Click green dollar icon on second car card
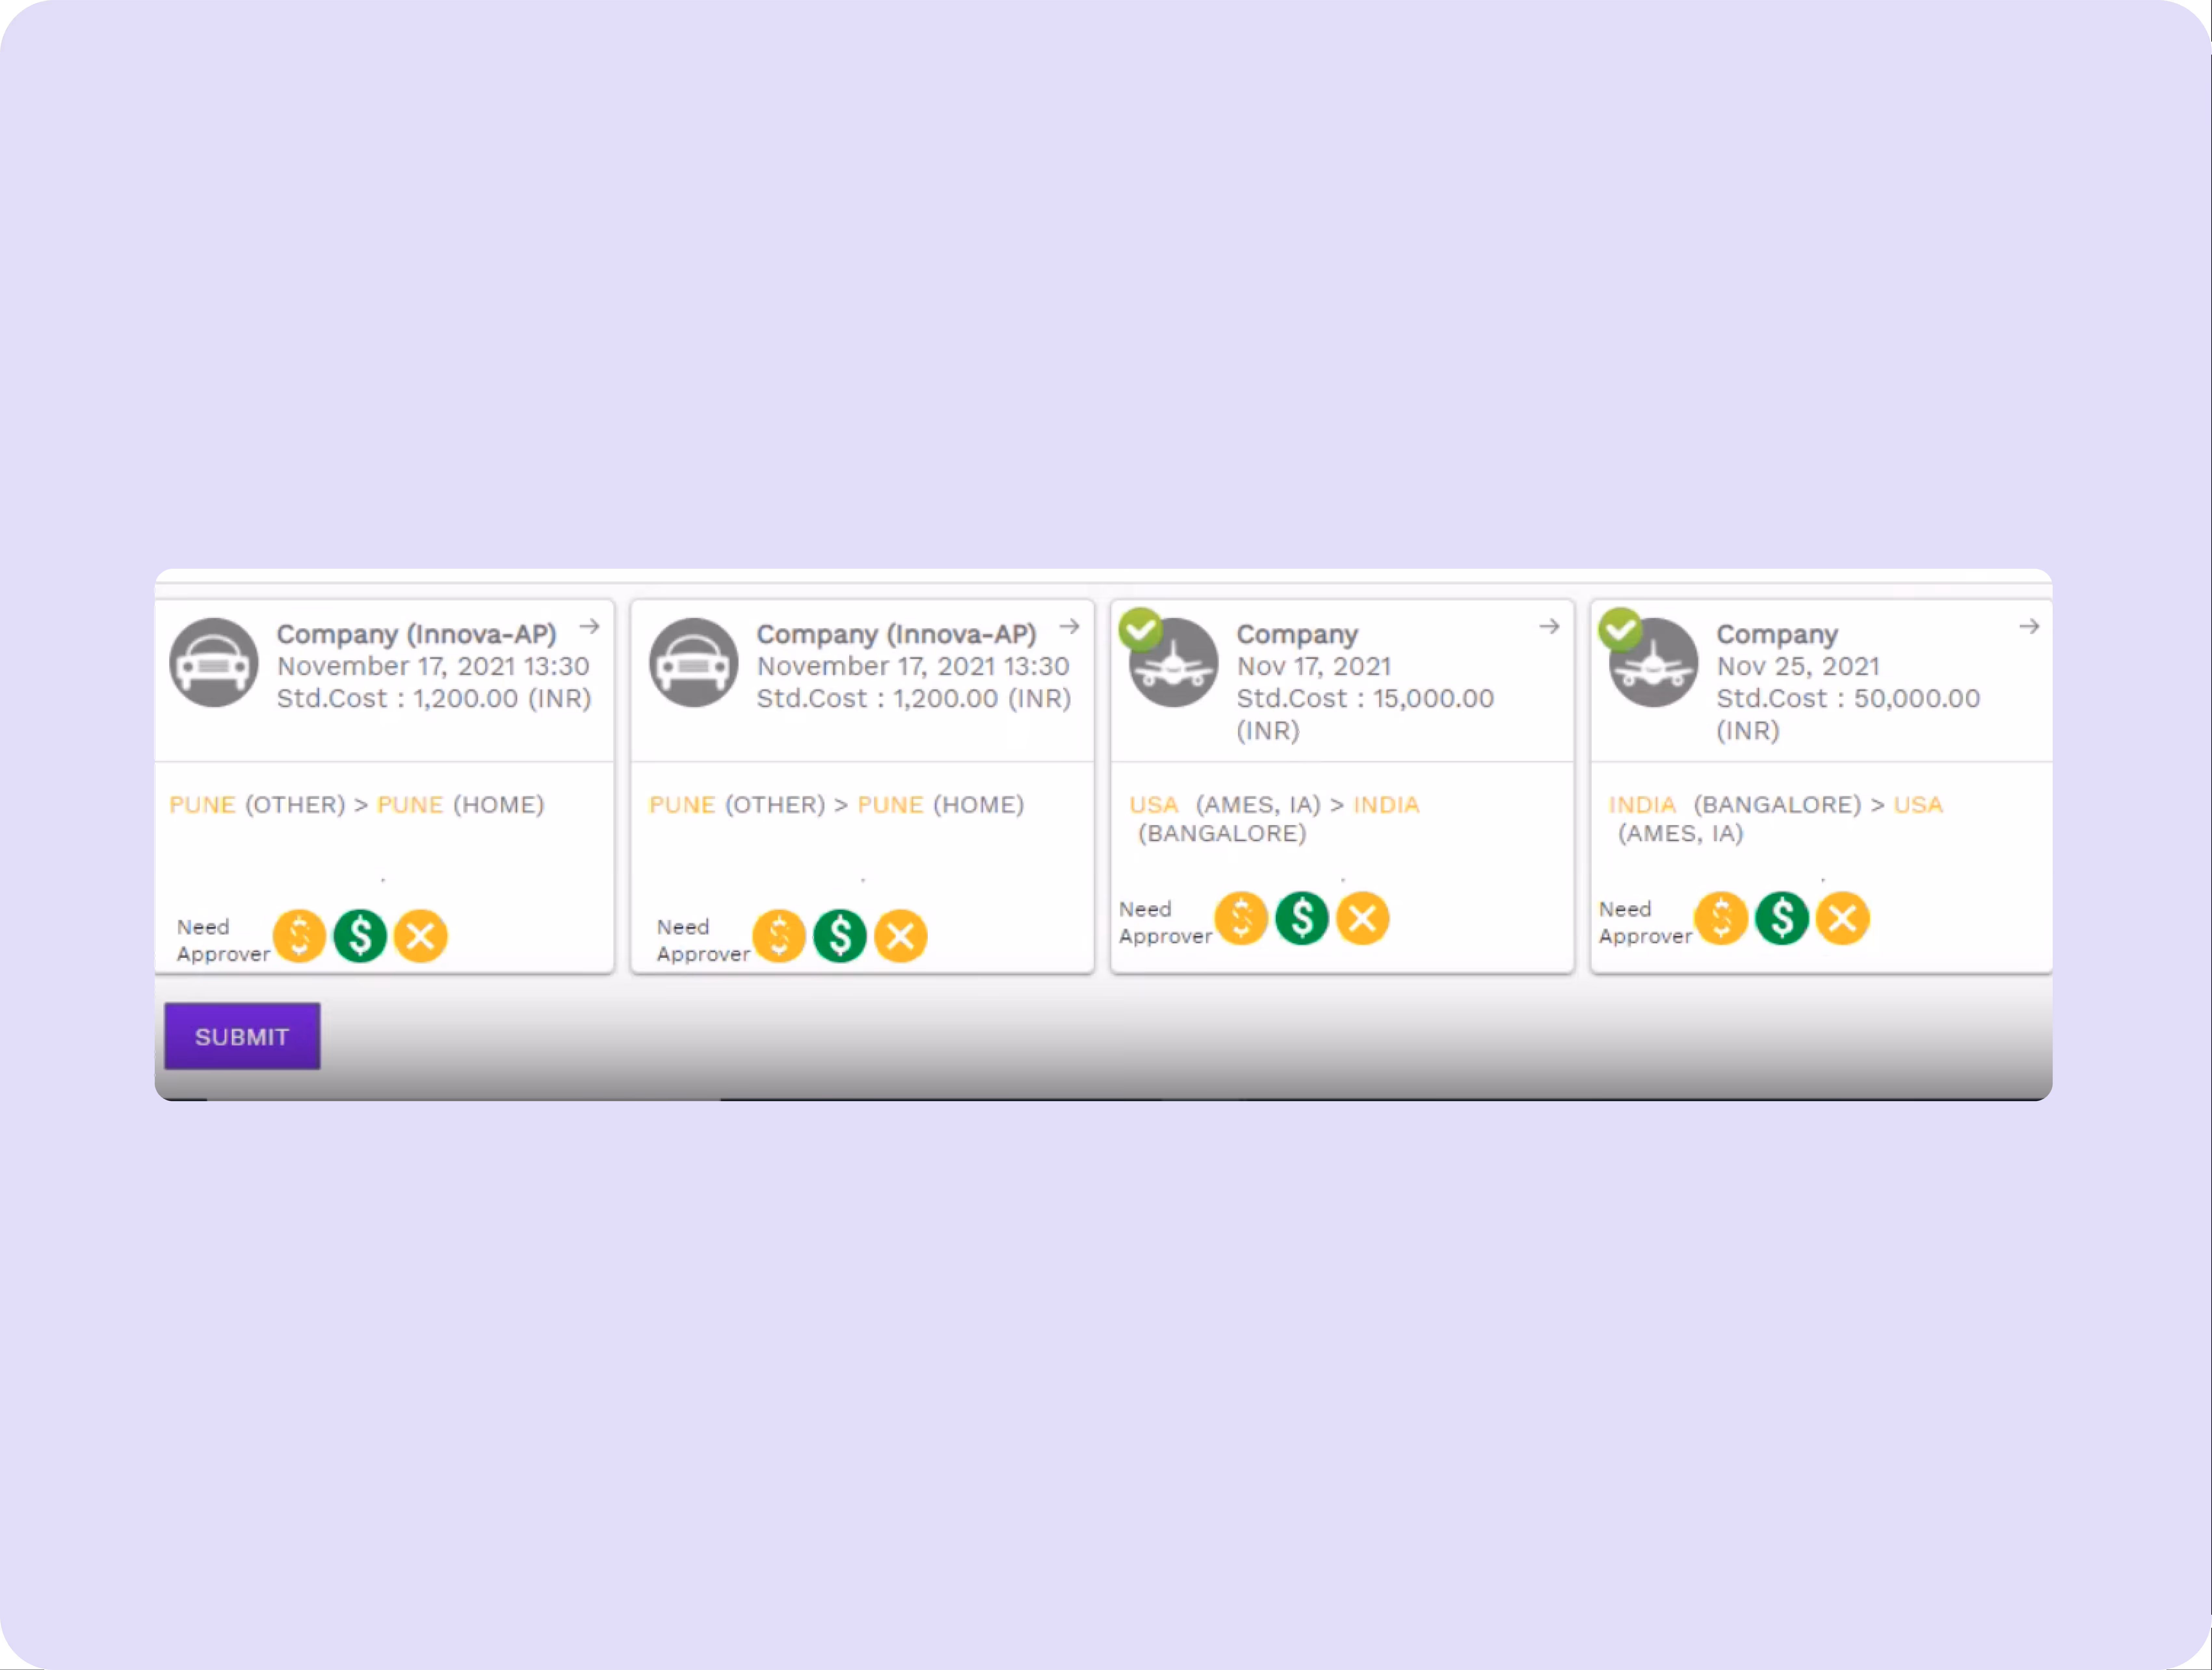Image resolution: width=2212 pixels, height=1670 pixels. coord(840,936)
